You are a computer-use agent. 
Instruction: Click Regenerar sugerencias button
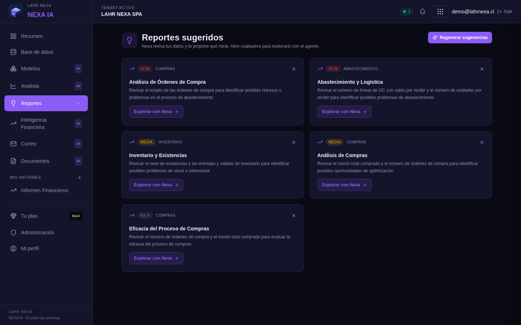[x=460, y=38]
